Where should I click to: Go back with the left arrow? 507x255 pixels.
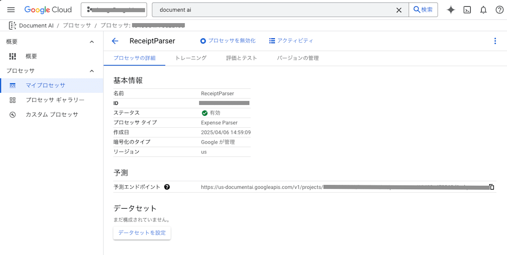click(x=115, y=41)
